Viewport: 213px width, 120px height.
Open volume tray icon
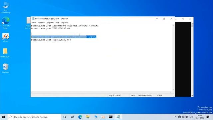coord(187,117)
